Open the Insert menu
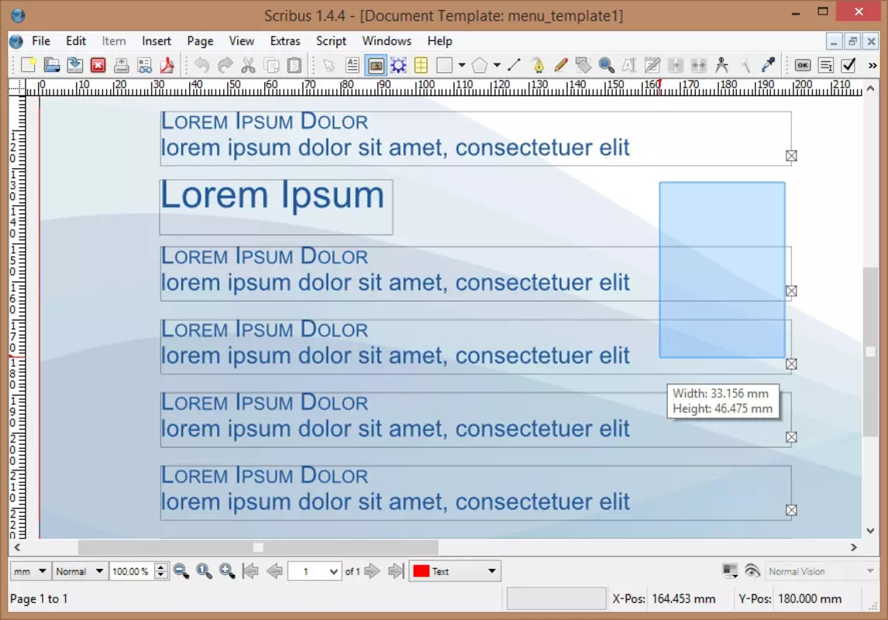Image resolution: width=888 pixels, height=620 pixels. (x=157, y=41)
